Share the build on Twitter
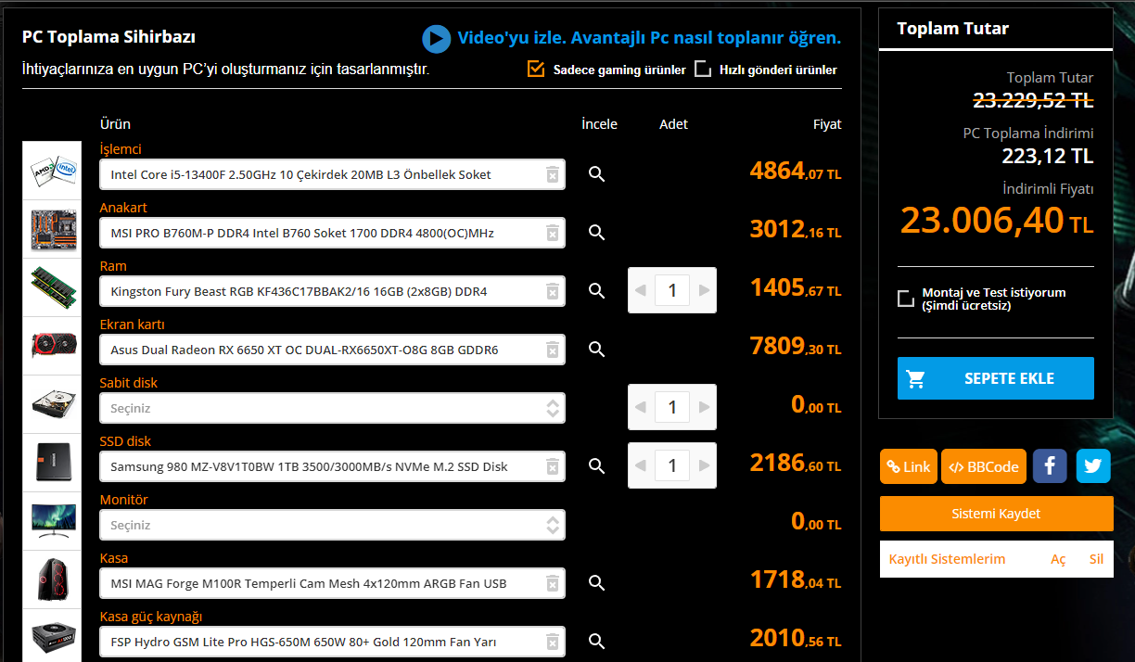Image resolution: width=1135 pixels, height=662 pixels. [x=1093, y=466]
